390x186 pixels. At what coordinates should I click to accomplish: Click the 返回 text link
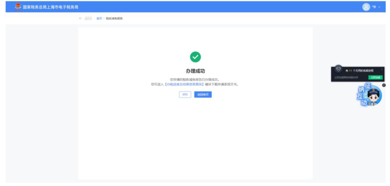pos(88,18)
